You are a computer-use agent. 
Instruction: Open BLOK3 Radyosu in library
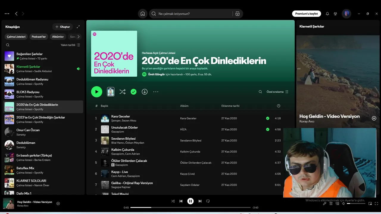pyautogui.click(x=43, y=94)
